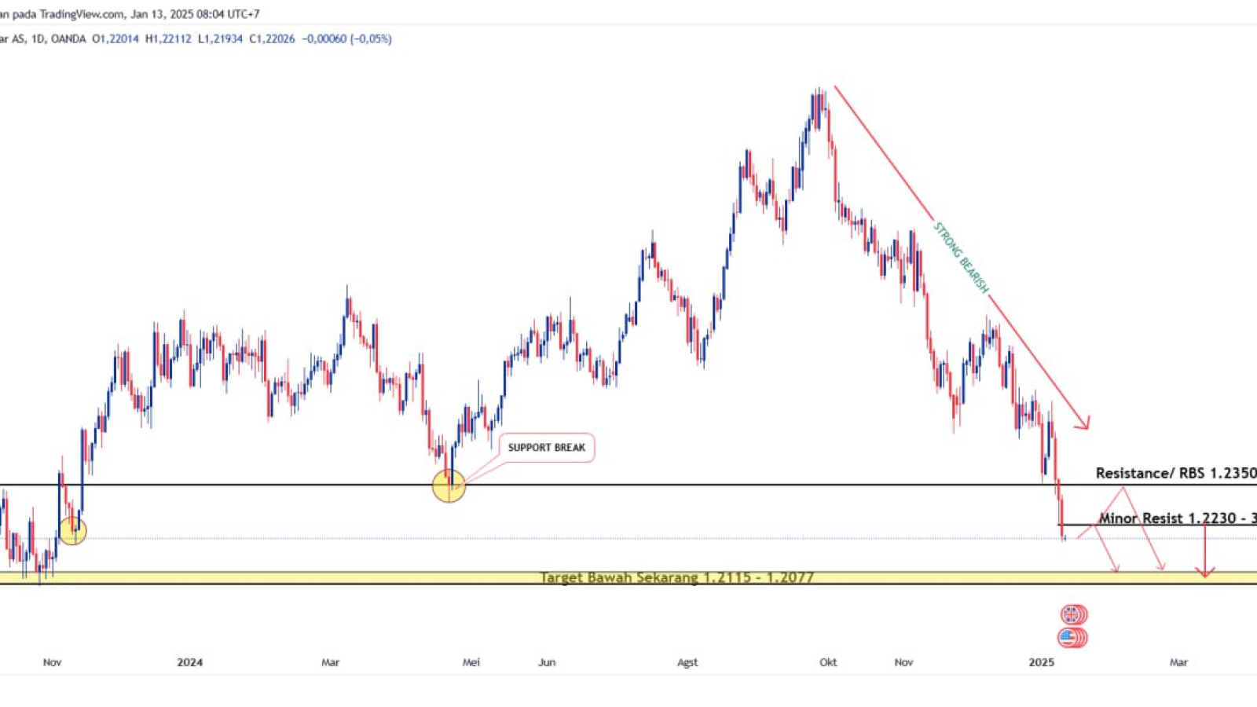Viewport: 1257px width, 707px height.
Task: Click the 2024 label on time axis
Action: click(190, 662)
